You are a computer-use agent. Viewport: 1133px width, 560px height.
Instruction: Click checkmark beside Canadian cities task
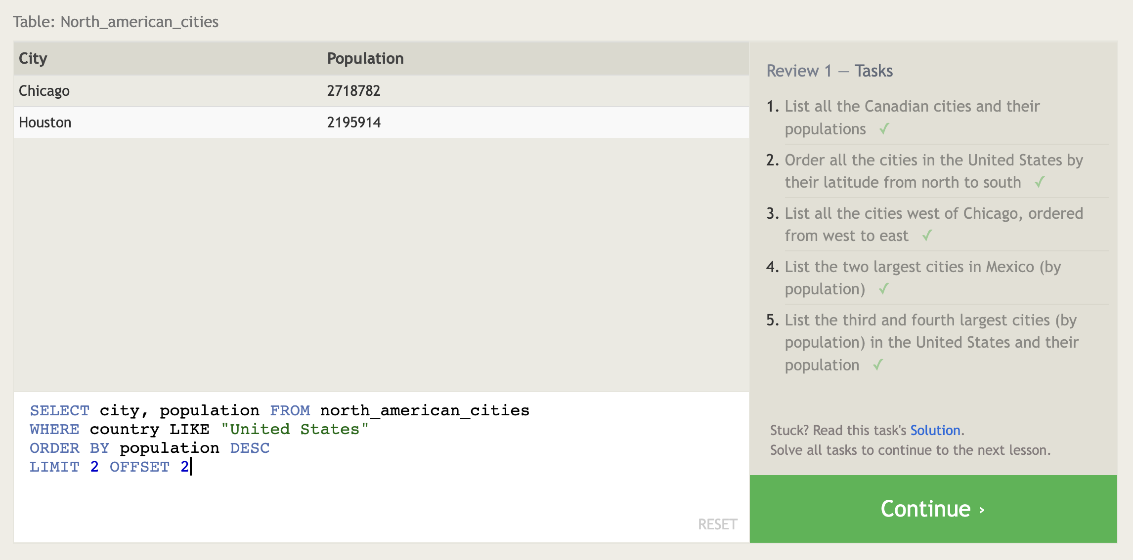pyautogui.click(x=884, y=129)
